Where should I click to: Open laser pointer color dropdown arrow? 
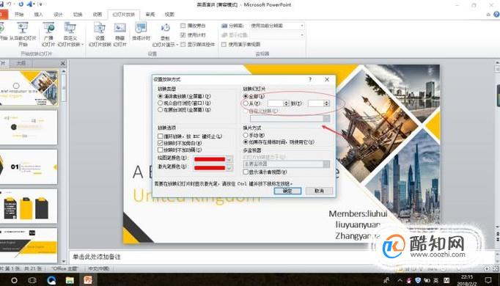click(x=229, y=168)
